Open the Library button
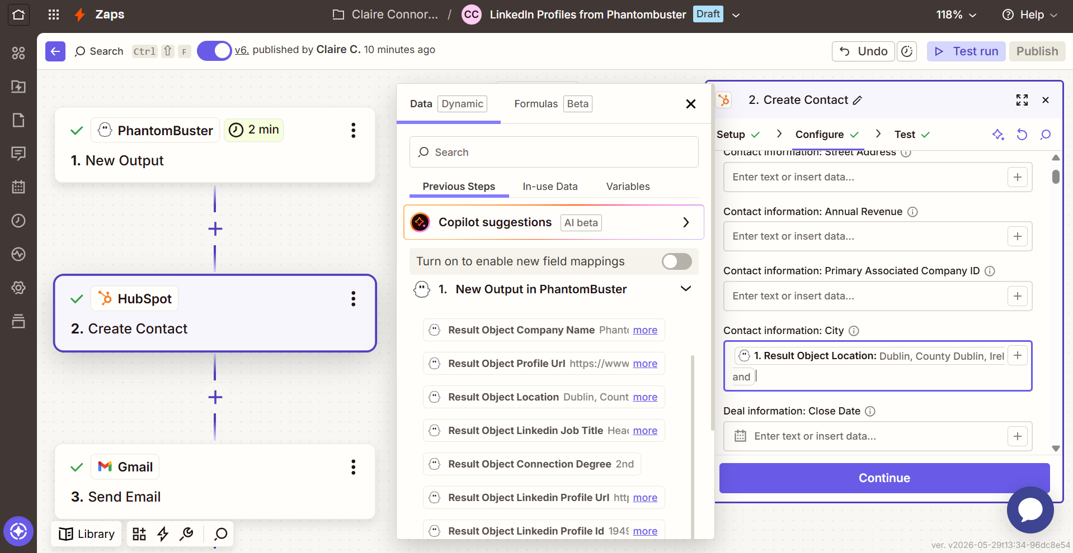Image resolution: width=1073 pixels, height=553 pixels. click(87, 534)
